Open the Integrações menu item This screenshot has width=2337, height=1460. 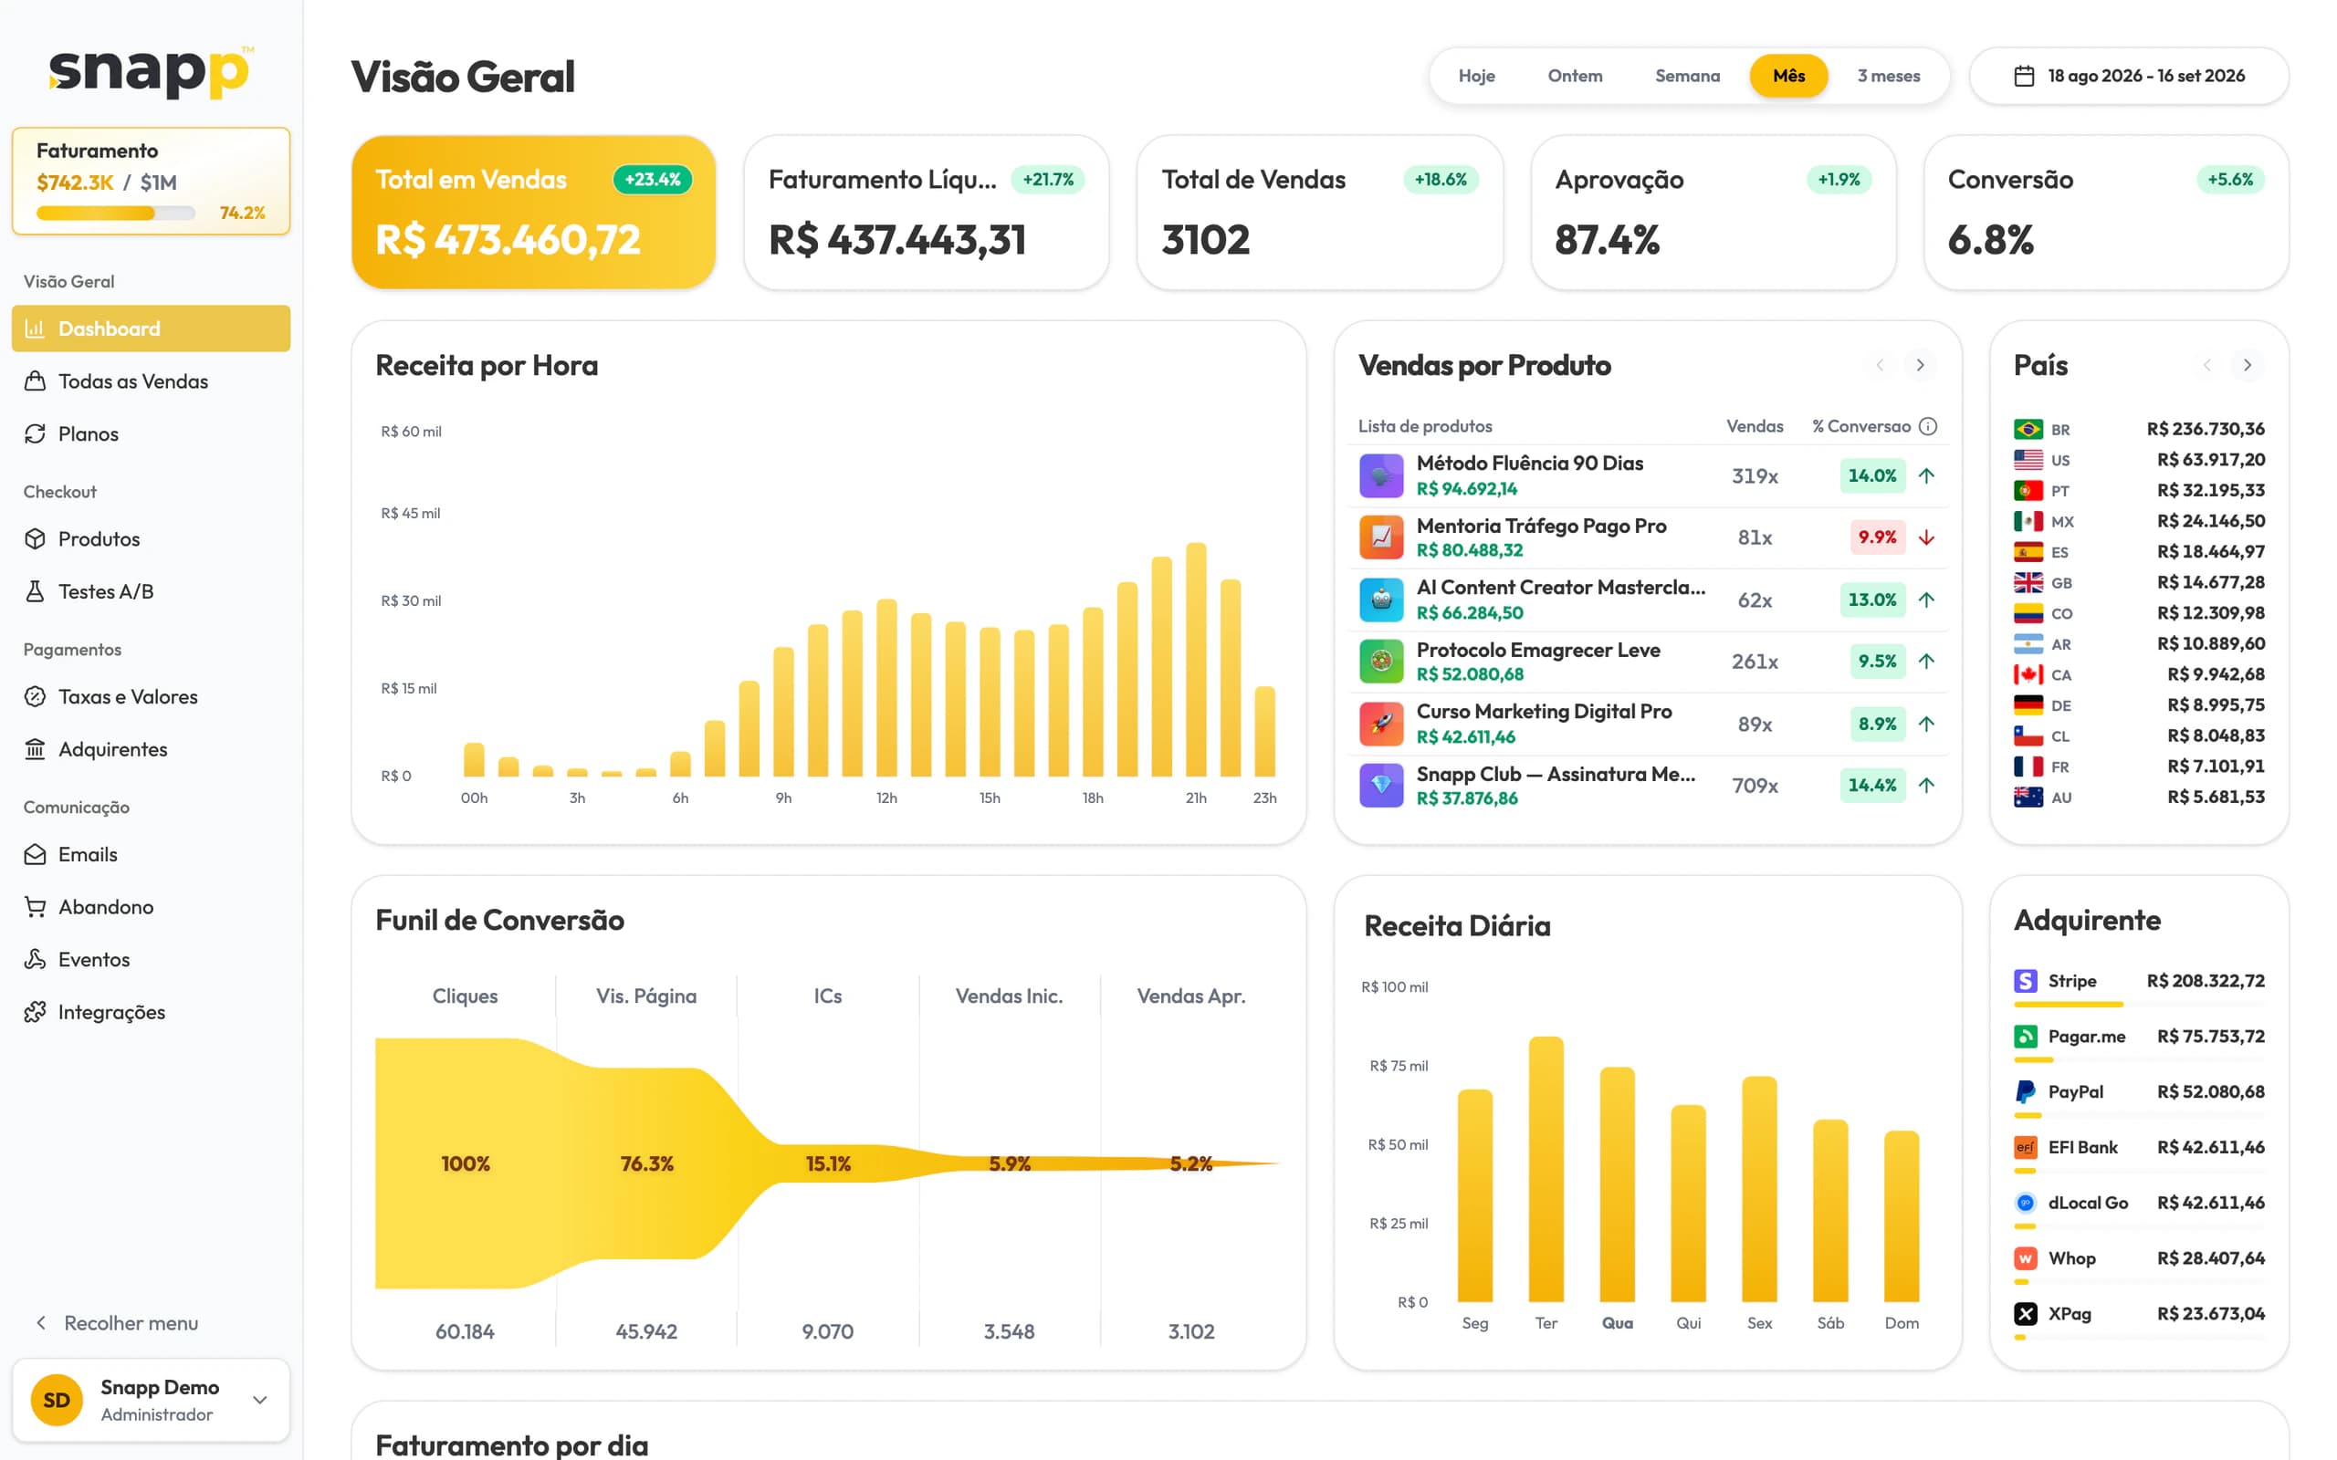(x=151, y=1012)
